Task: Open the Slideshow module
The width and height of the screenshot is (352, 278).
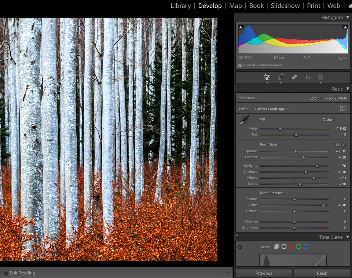Action: coord(285,5)
